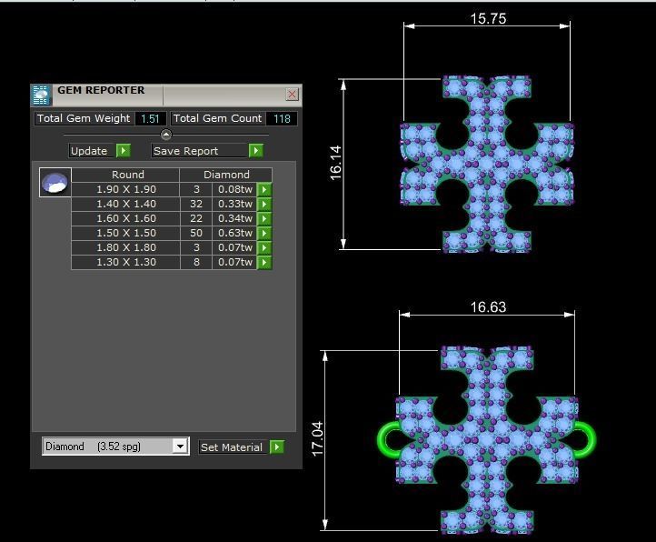The image size is (656, 542).
Task: Select the 1.90 X 1.90 size cell
Action: point(125,189)
